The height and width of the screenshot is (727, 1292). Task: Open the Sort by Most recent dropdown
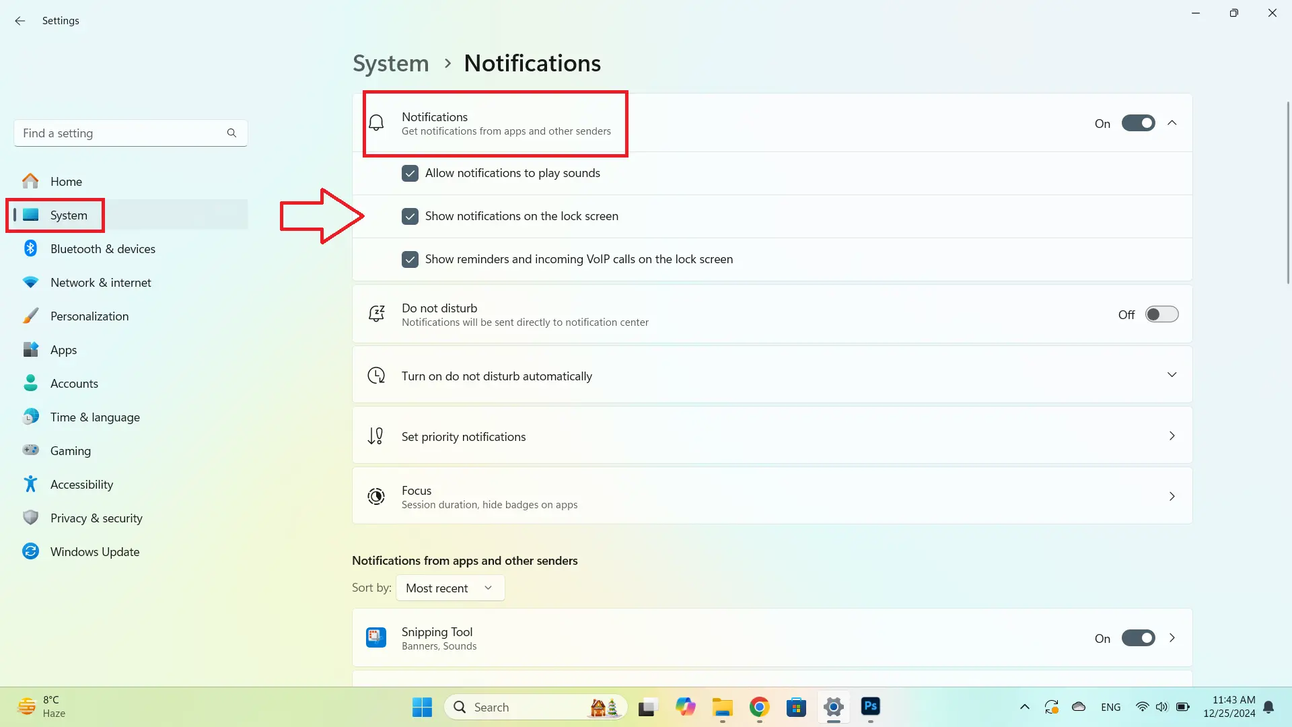(450, 588)
